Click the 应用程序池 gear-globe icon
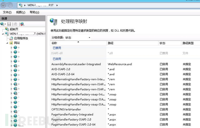The height and width of the screenshot is (128, 200). [11, 38]
